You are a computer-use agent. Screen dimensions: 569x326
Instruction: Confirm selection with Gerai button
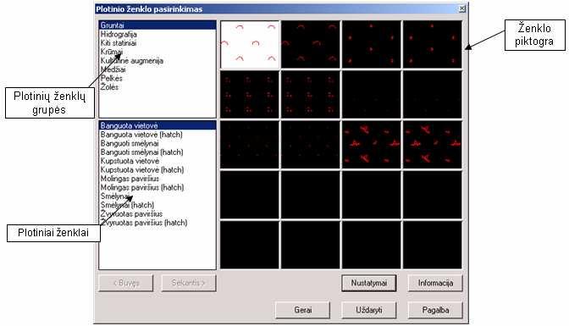coord(302,310)
